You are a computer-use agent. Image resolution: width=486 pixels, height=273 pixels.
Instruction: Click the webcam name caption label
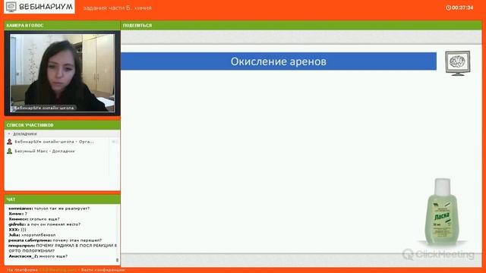click(x=44, y=108)
